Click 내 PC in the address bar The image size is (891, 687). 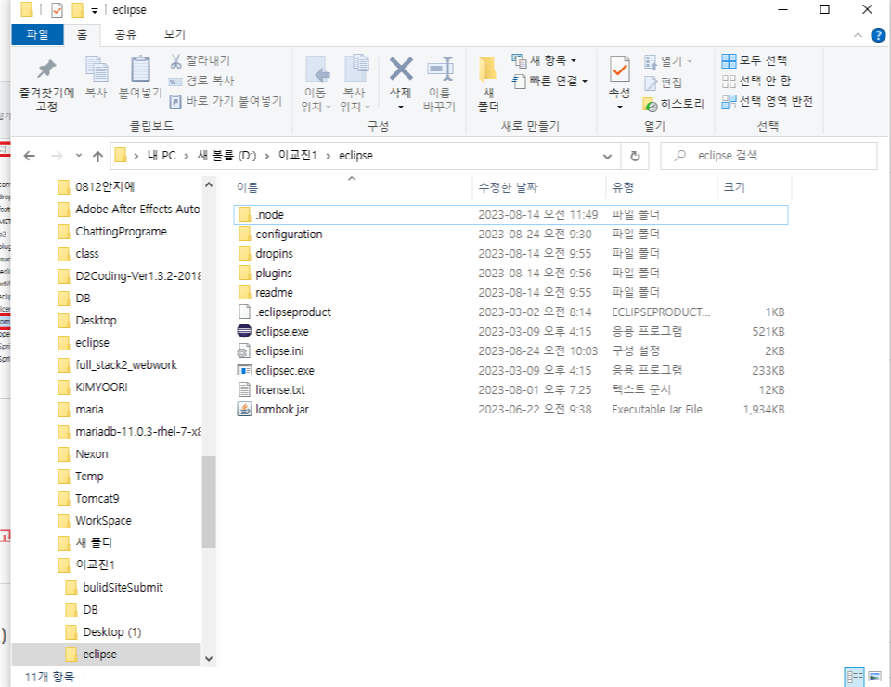point(161,156)
